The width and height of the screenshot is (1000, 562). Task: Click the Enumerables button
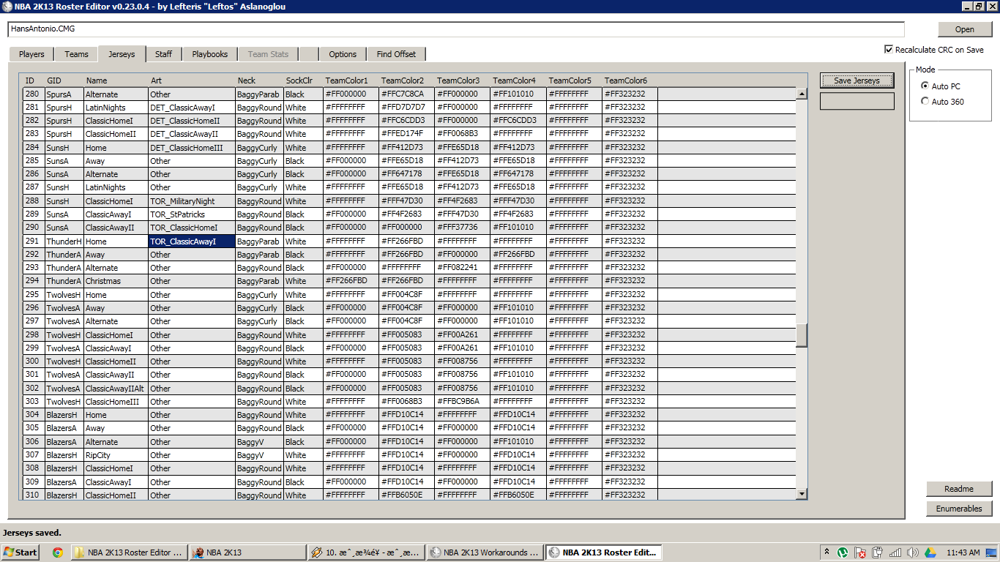coord(958,509)
